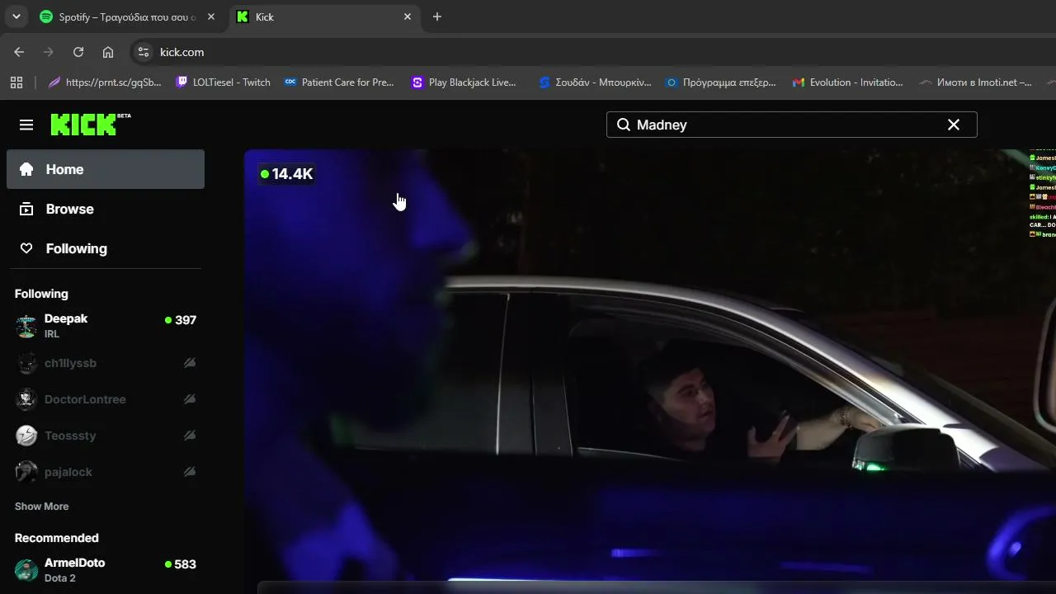Select the pajalock channel name
Image resolution: width=1056 pixels, height=594 pixels.
tap(68, 472)
